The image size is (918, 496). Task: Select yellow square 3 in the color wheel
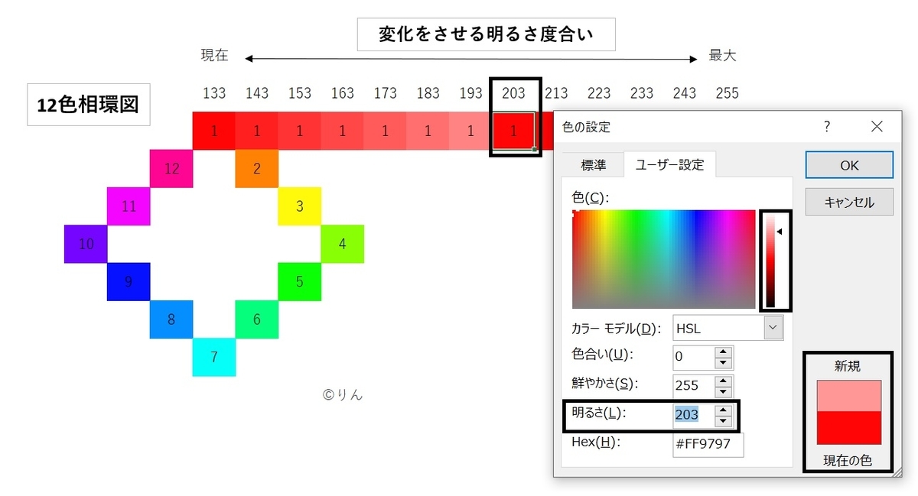tap(299, 206)
